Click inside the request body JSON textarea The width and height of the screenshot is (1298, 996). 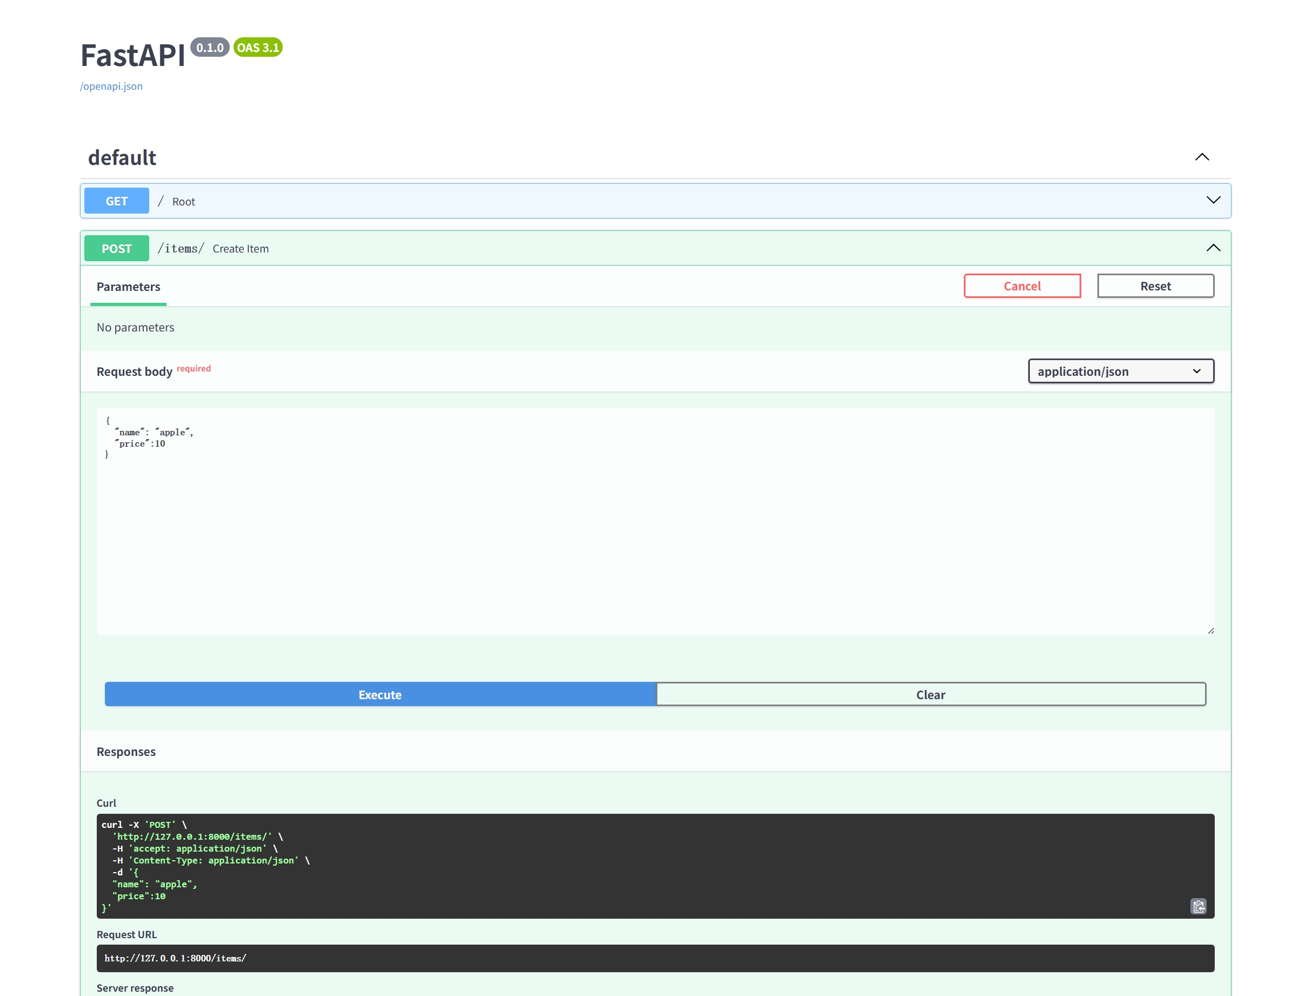[655, 521]
